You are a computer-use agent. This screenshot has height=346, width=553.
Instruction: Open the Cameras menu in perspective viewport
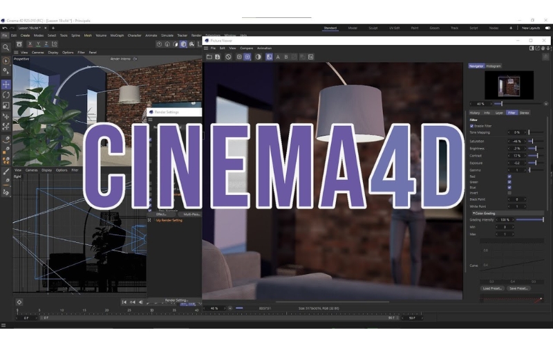pyautogui.click(x=38, y=53)
